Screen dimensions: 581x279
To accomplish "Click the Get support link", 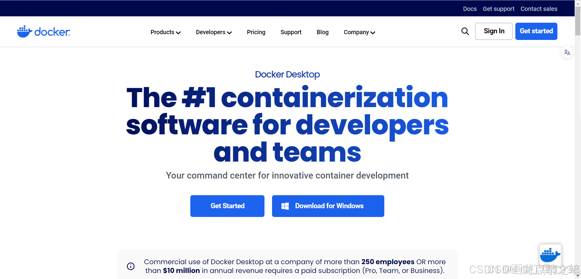I will [498, 9].
